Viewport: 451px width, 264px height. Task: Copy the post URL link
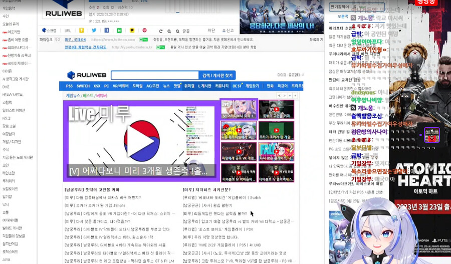click(x=68, y=31)
